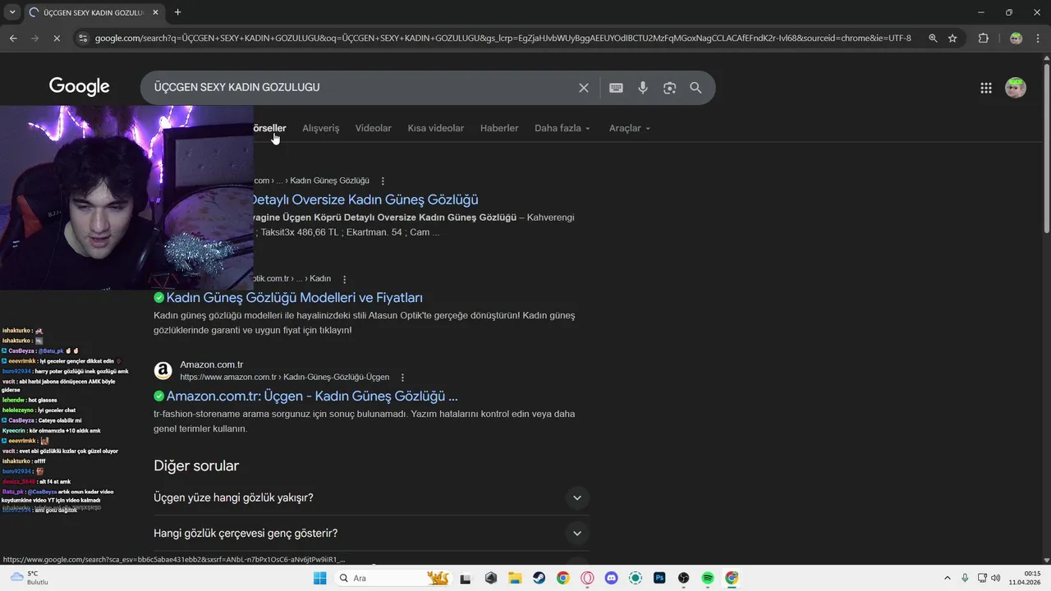
Task: Open File Explorer from the taskbar
Action: [x=515, y=578]
